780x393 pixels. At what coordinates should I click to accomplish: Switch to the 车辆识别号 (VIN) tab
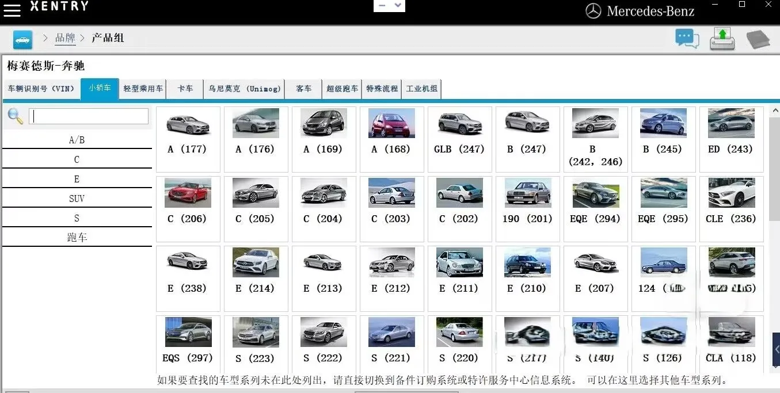tap(41, 89)
